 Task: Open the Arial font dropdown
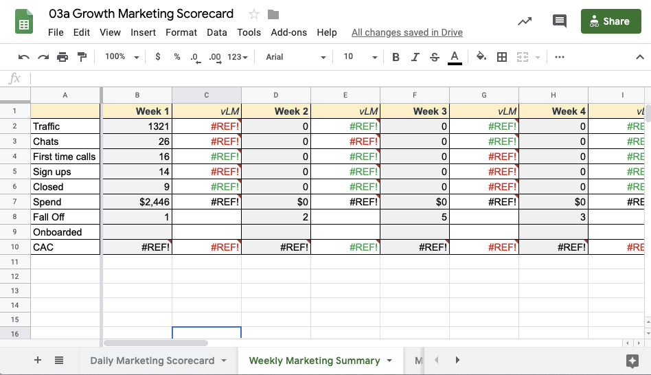click(x=295, y=57)
